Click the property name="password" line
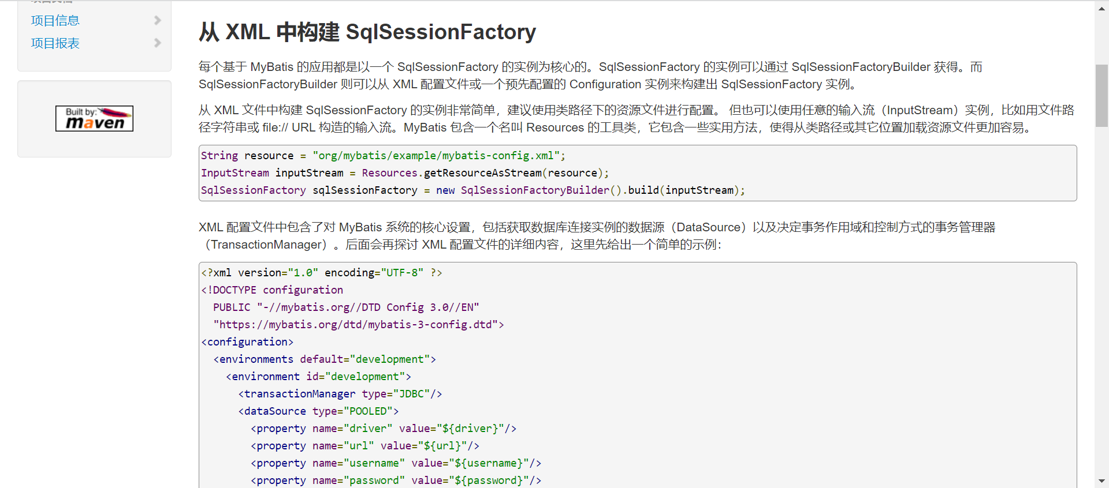The width and height of the screenshot is (1109, 488). pyautogui.click(x=396, y=481)
